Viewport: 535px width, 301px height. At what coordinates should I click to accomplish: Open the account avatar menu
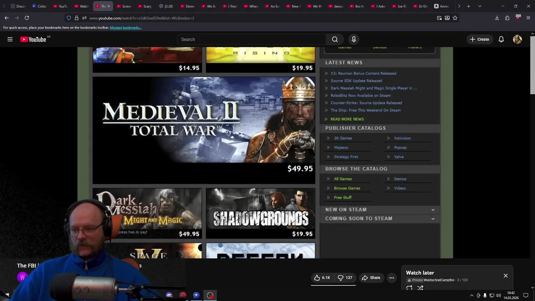tap(517, 39)
